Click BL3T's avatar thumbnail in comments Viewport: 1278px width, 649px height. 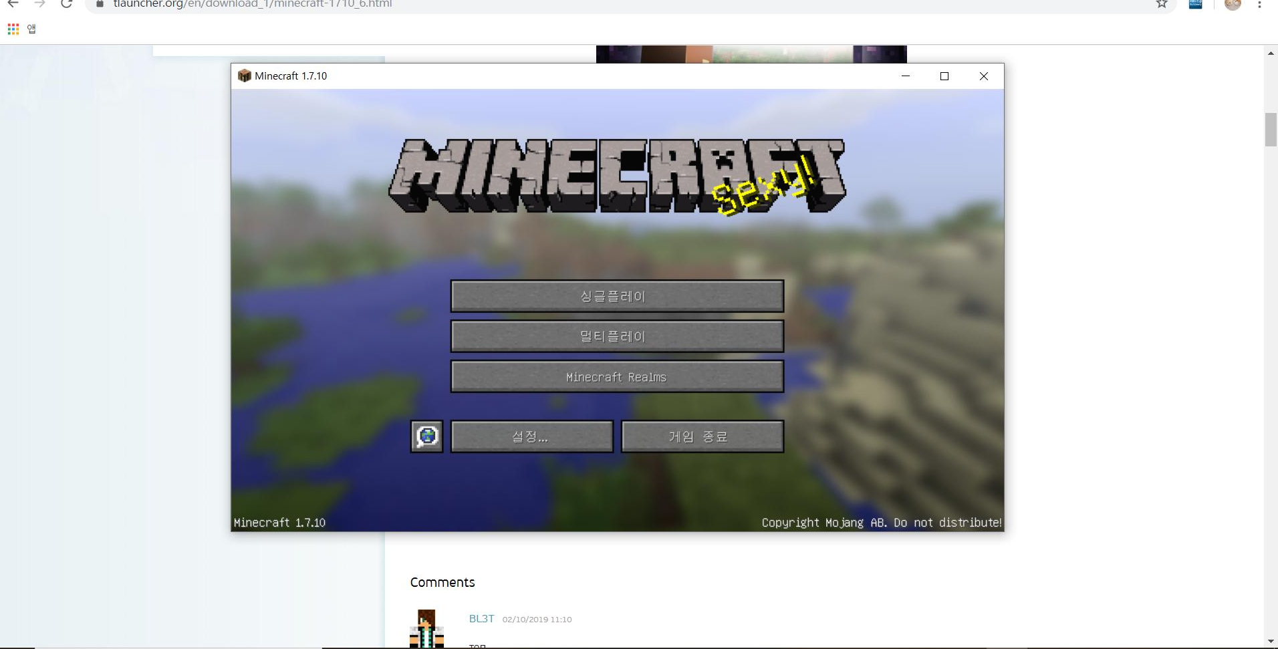tap(426, 628)
